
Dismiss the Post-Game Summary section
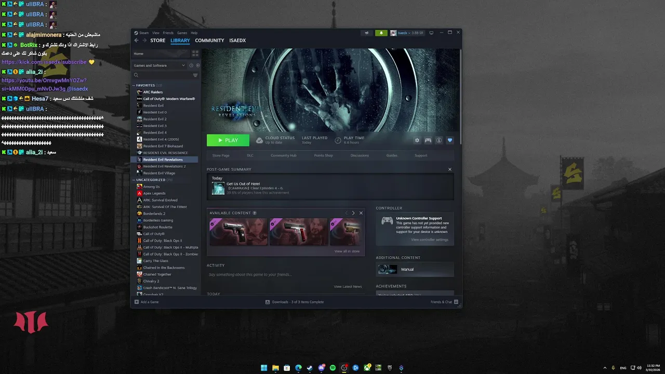click(450, 169)
